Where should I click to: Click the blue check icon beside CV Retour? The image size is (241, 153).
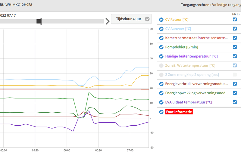(161, 20)
